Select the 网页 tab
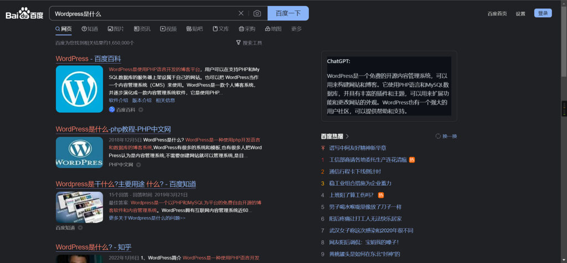 click(64, 29)
